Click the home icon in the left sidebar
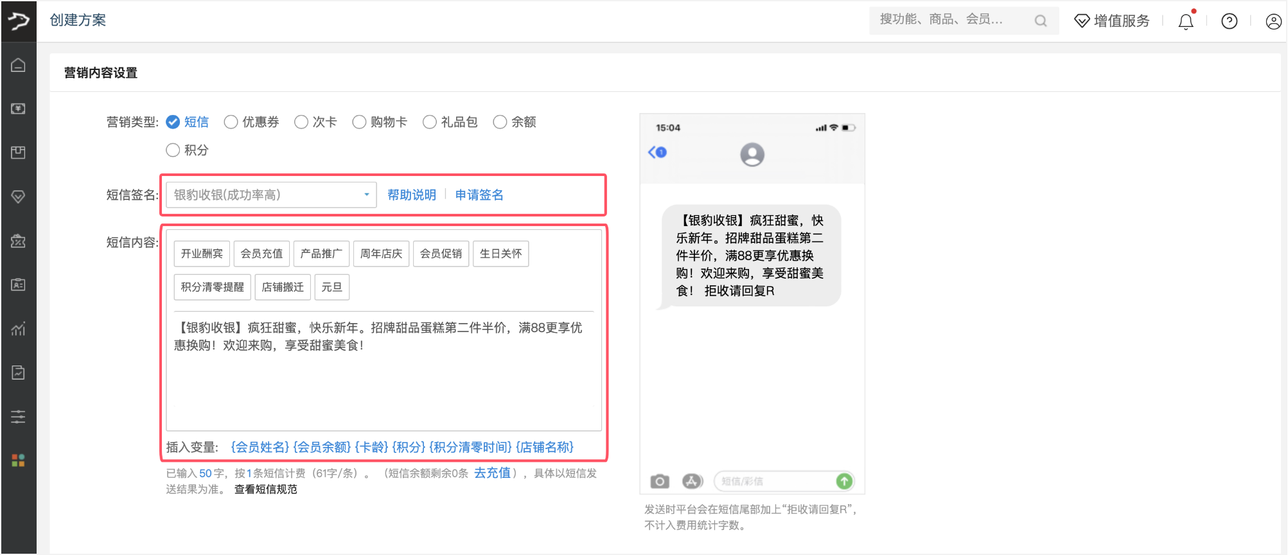The height and width of the screenshot is (555, 1288). click(18, 65)
